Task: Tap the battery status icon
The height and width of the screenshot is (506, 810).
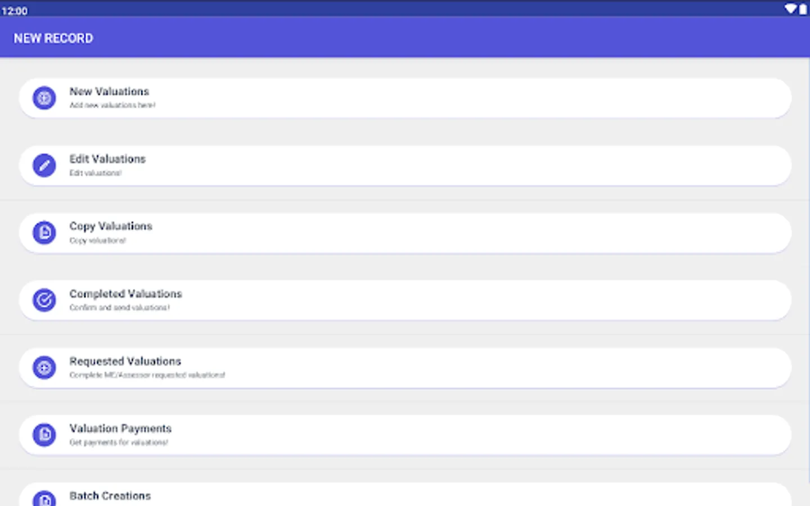Action: (x=803, y=9)
